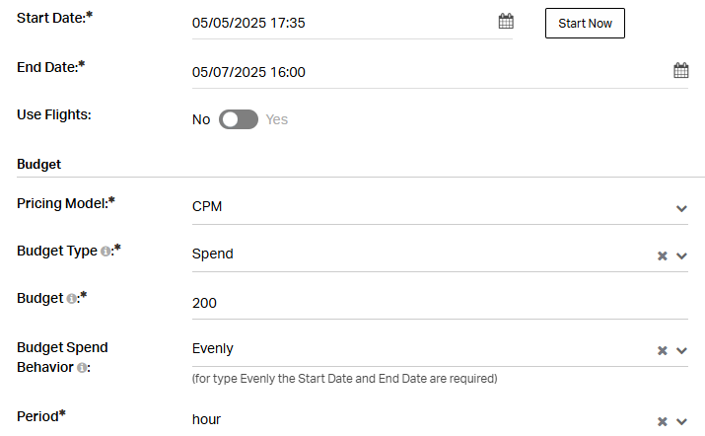Image resolution: width=705 pixels, height=436 pixels.
Task: Expand the Pricing Model dropdown arrow
Action: pyautogui.click(x=681, y=209)
